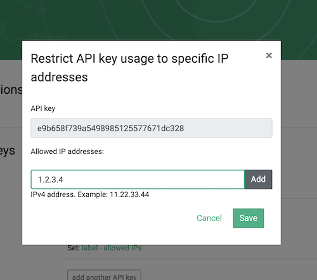
Task: Focus the allowed IP addresses input field
Action: [x=138, y=179]
